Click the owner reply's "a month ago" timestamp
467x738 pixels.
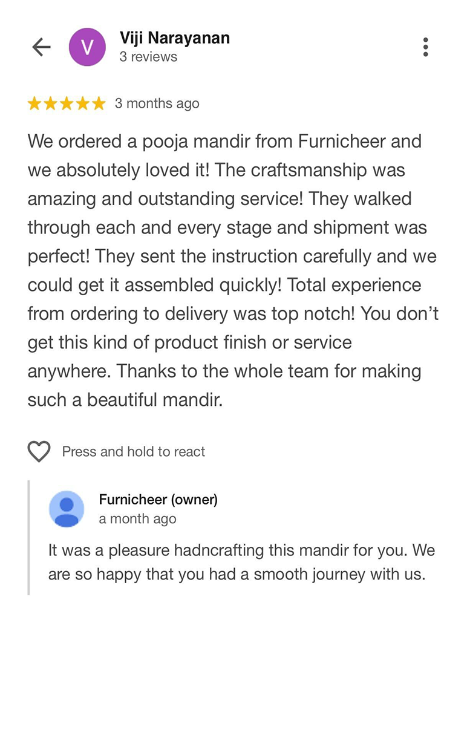click(137, 519)
